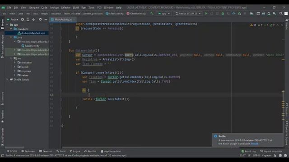Click the MainActivity breadcrumb in navigation bar

tap(114, 13)
